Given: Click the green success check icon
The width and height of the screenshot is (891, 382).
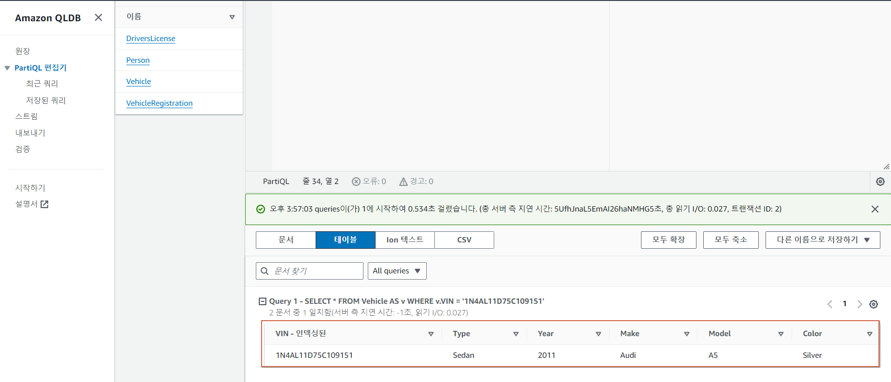Looking at the screenshot, I should click(x=261, y=209).
